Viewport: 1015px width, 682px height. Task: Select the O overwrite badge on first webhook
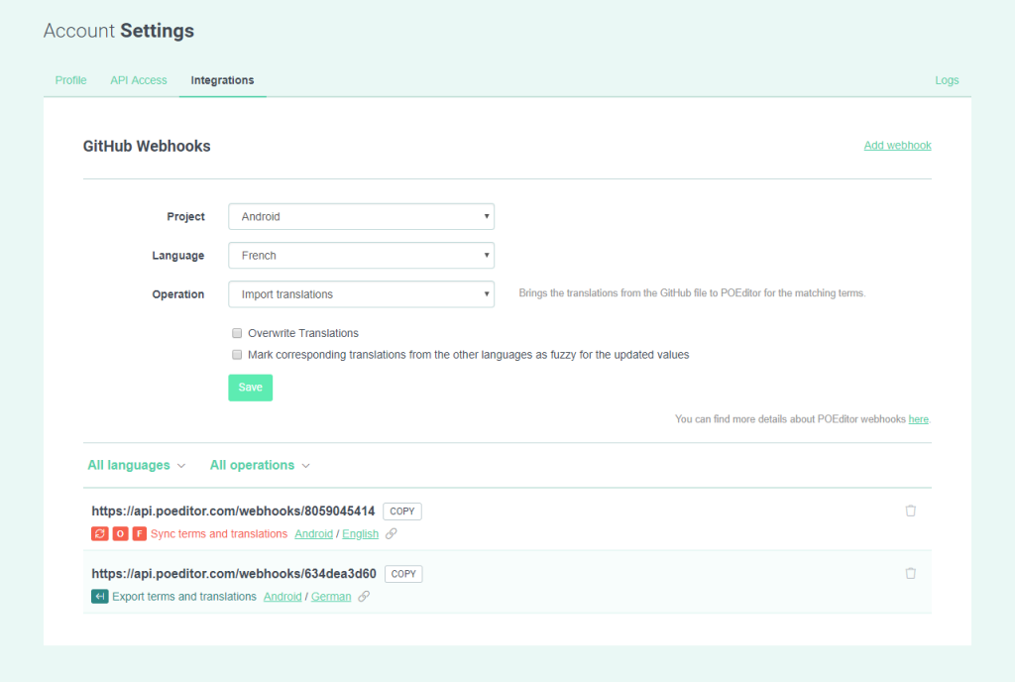pos(116,533)
